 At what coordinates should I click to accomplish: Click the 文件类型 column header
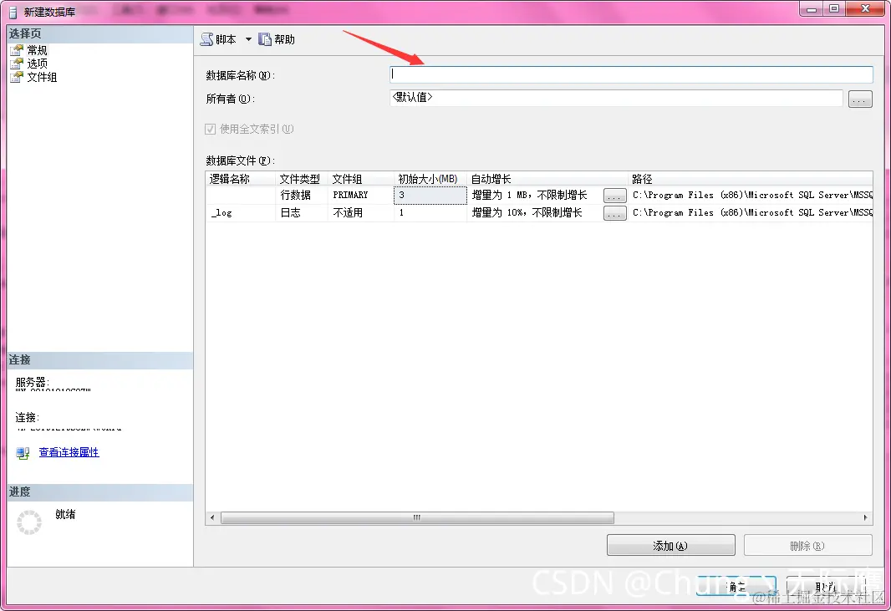pos(301,179)
